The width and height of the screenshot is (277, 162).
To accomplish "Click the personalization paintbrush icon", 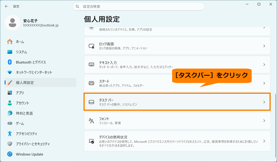I will (x=10, y=82).
